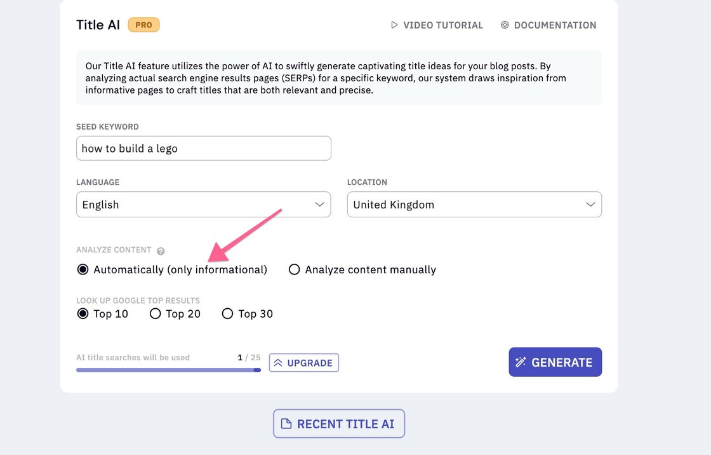Open the Video Tutorial link
Image resolution: width=711 pixels, height=455 pixels.
[x=437, y=25]
